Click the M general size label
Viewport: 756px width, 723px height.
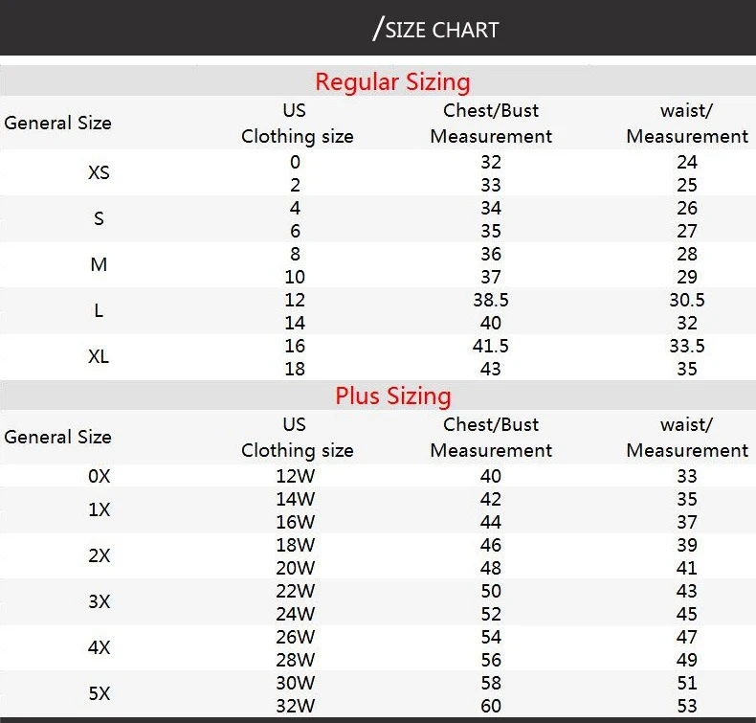coord(99,265)
